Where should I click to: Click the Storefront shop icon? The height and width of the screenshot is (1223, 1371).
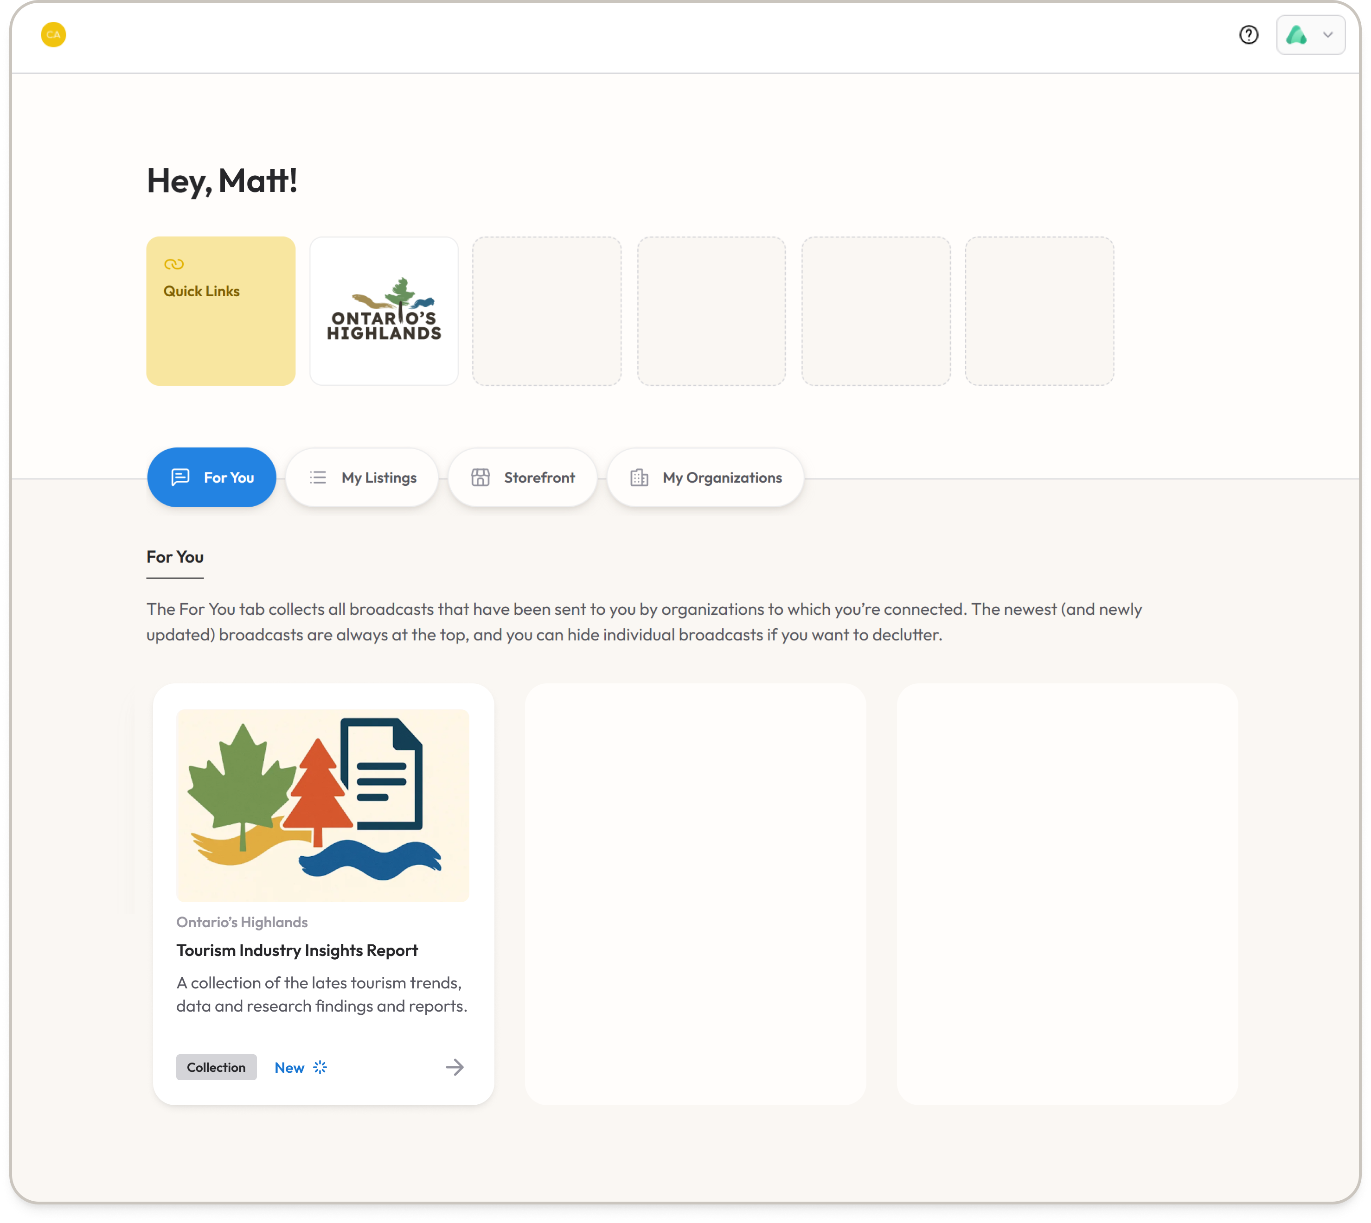coord(480,478)
